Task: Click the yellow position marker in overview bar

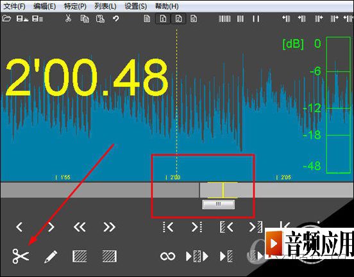Action: coord(223,190)
